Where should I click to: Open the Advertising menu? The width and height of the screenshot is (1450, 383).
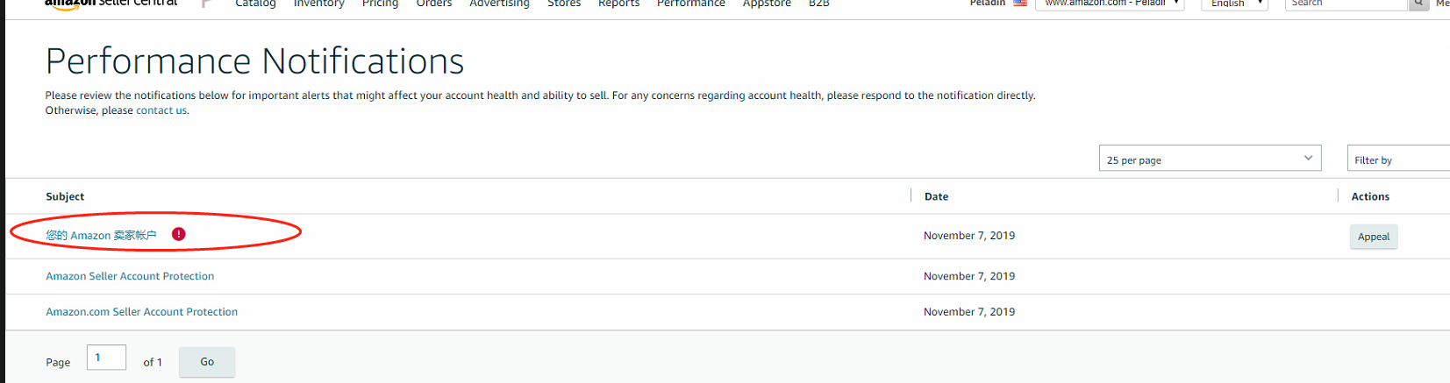click(499, 4)
